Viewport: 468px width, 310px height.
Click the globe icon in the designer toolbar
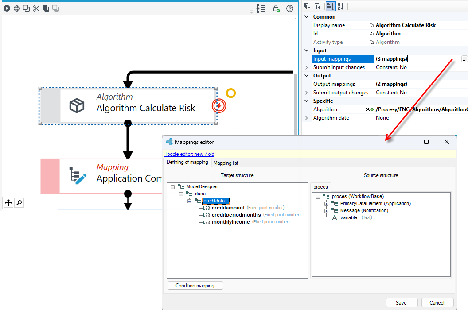(17, 8)
